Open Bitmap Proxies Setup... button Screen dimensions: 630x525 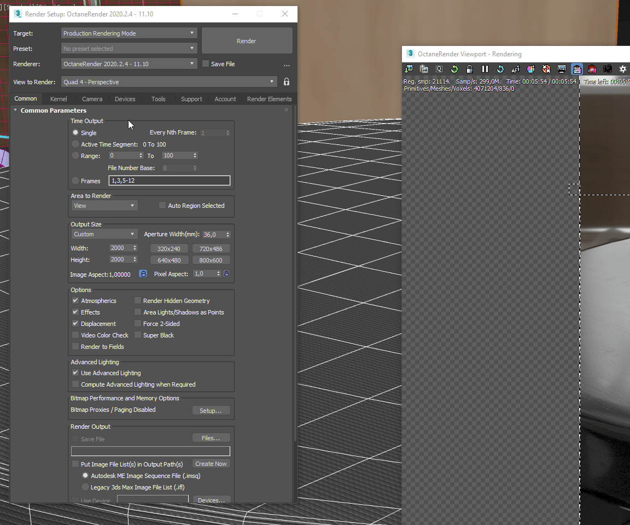click(211, 411)
